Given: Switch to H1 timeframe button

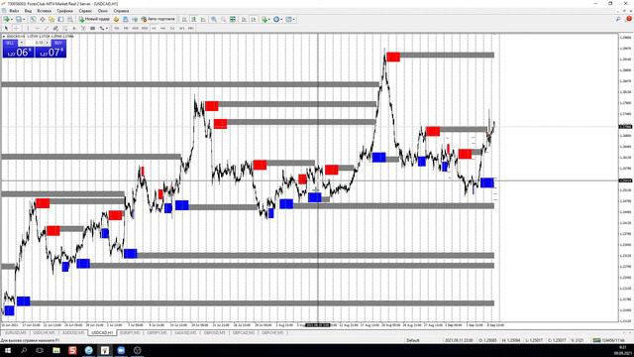Looking at the screenshot, I should tap(154, 29).
